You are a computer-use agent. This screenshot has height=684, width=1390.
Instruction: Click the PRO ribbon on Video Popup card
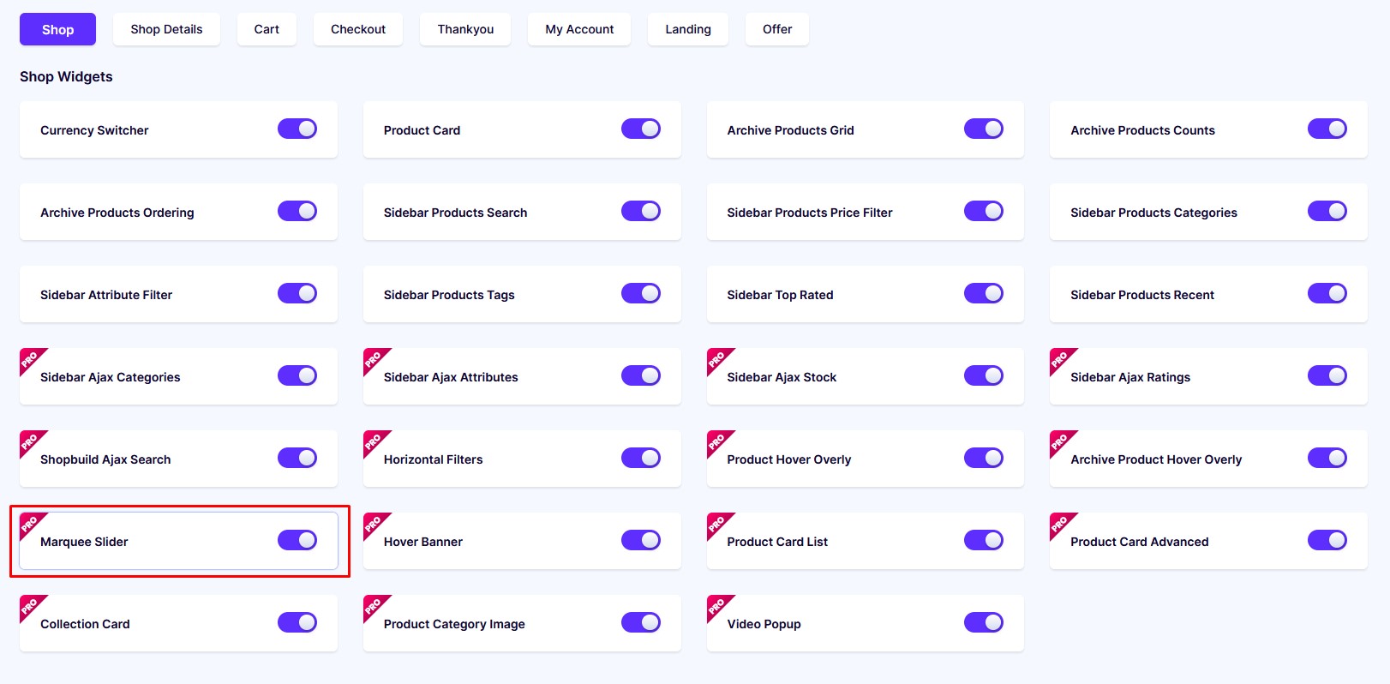(717, 606)
